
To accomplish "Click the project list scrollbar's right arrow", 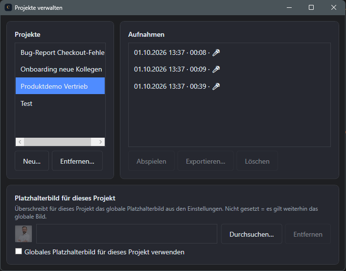I will (100, 142).
